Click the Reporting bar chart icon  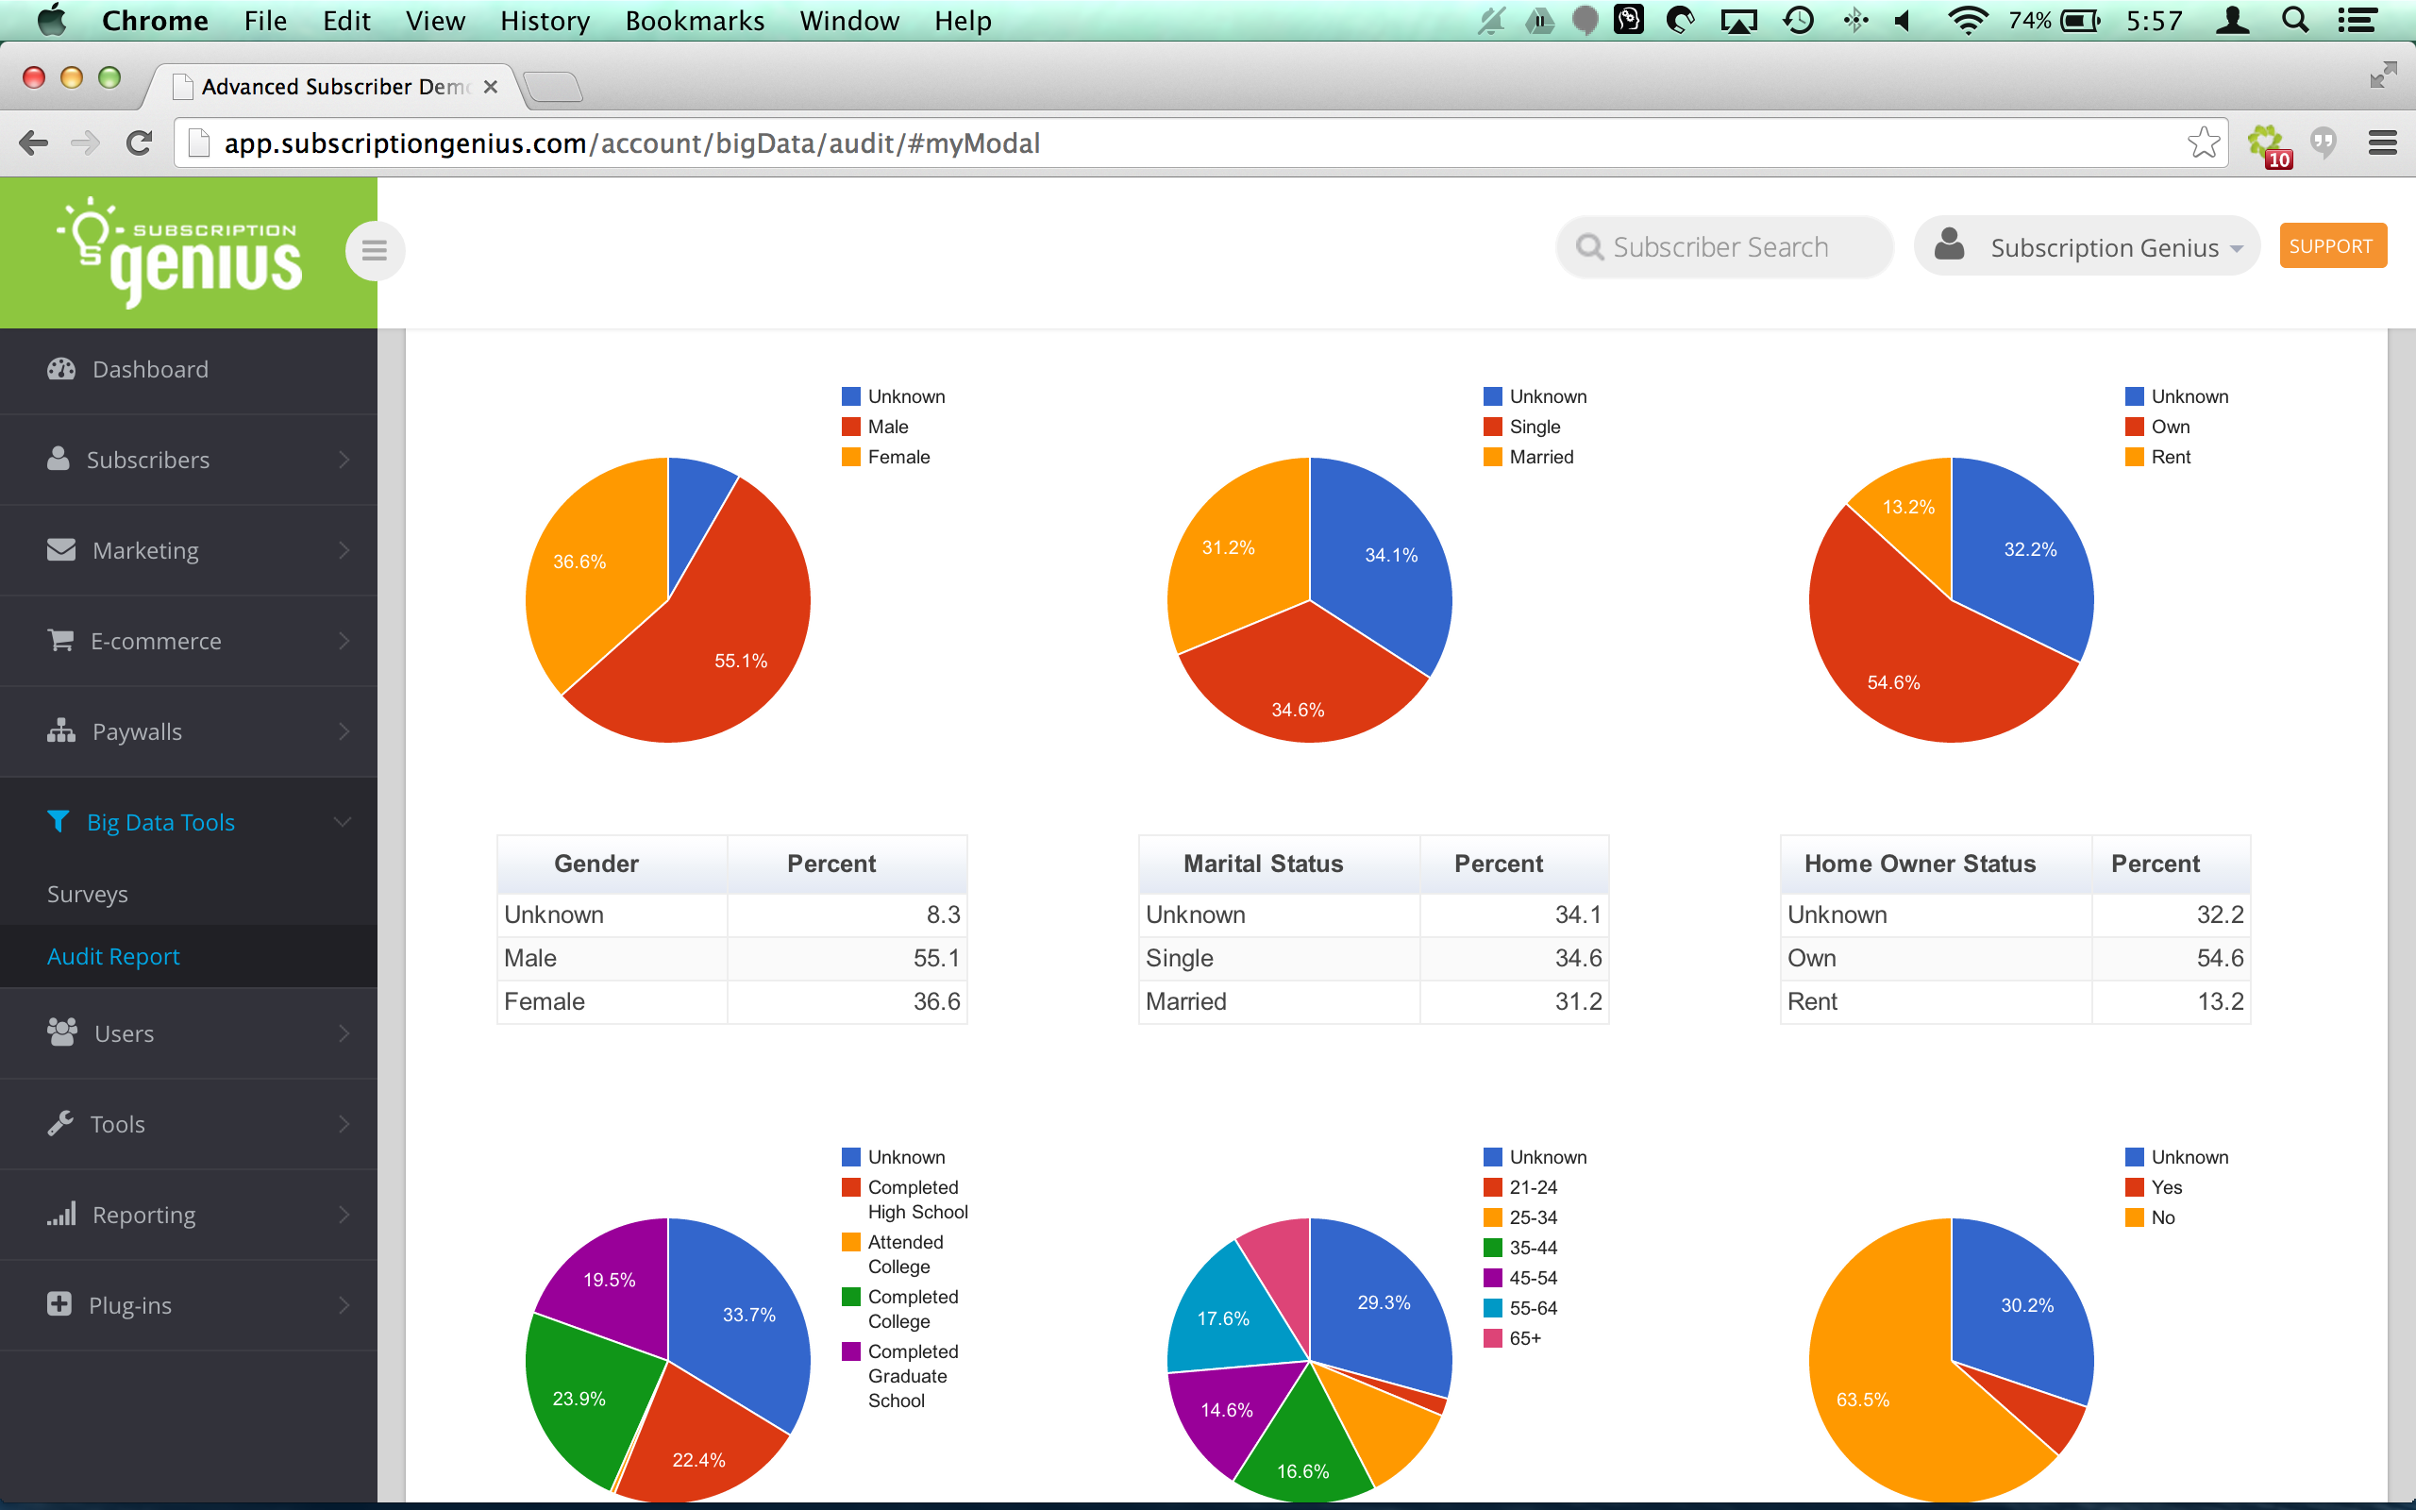point(61,1215)
